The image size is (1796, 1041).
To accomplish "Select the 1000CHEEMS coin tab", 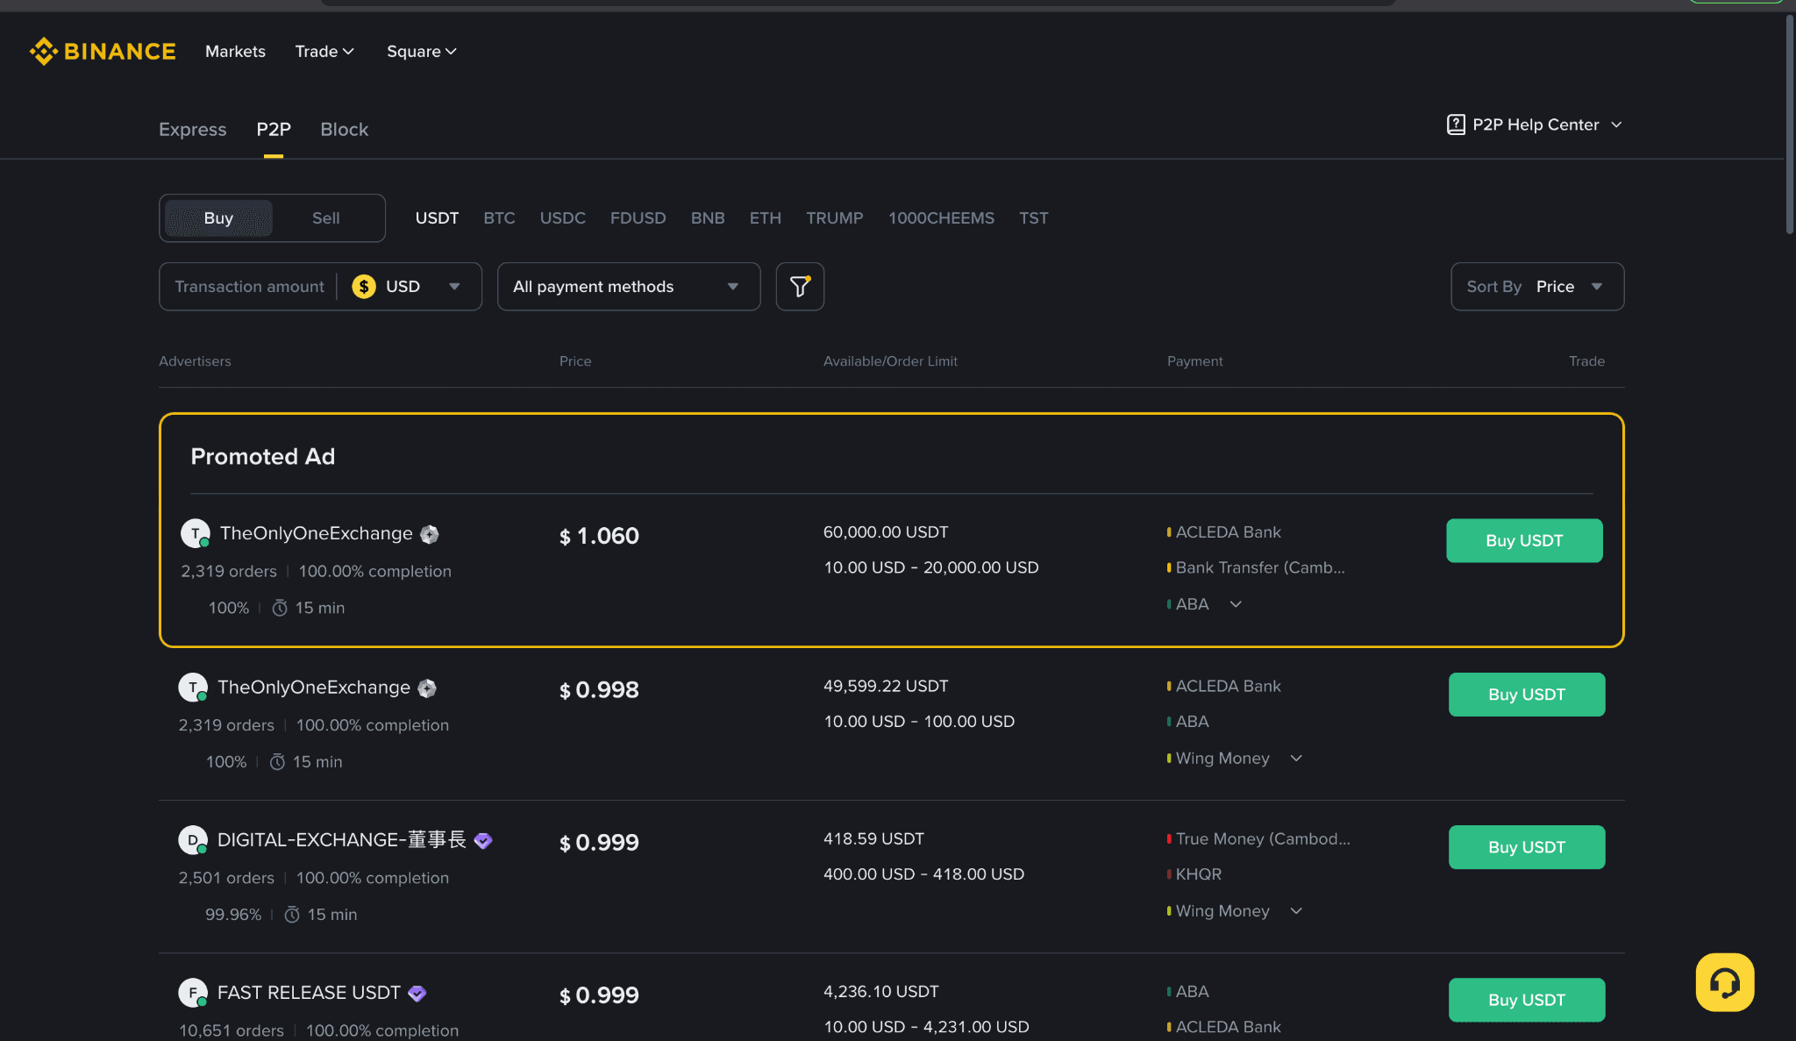I will click(x=942, y=218).
